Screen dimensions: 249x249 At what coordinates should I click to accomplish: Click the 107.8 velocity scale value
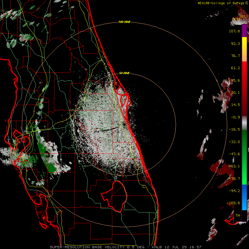pos(234,31)
